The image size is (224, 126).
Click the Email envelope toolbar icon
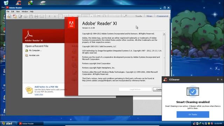pyautogui.click(x=42, y=16)
